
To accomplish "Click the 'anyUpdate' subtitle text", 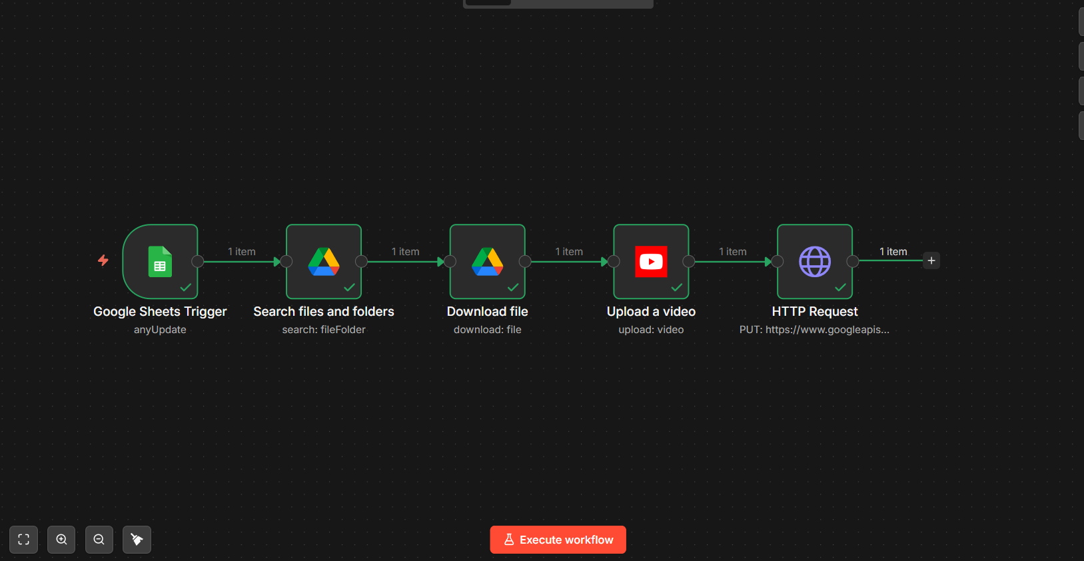I will pyautogui.click(x=160, y=330).
